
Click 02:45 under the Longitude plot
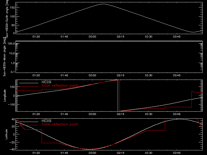177,114
